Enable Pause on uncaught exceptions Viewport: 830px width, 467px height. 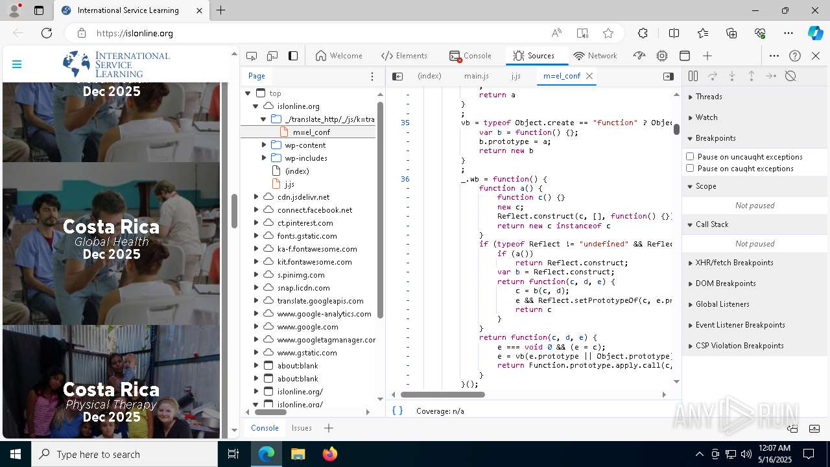click(690, 157)
